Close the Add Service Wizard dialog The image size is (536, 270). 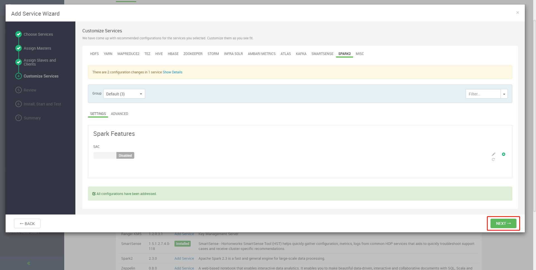click(x=518, y=13)
